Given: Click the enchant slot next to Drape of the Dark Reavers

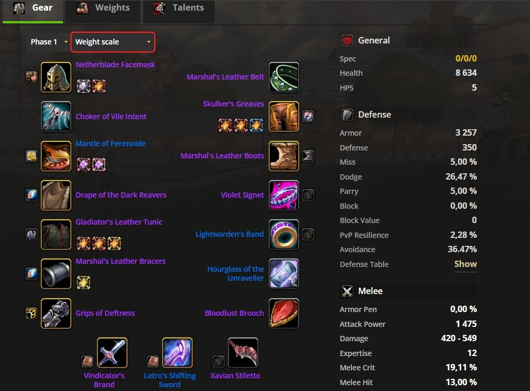Looking at the screenshot, I should pos(31,195).
